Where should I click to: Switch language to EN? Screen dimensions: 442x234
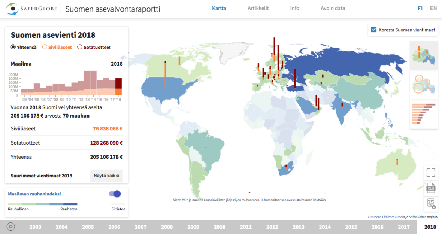click(433, 8)
